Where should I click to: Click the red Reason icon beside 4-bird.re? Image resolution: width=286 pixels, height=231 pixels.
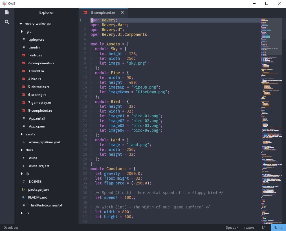click(x=23, y=79)
